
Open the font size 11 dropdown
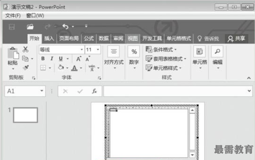click(98, 49)
